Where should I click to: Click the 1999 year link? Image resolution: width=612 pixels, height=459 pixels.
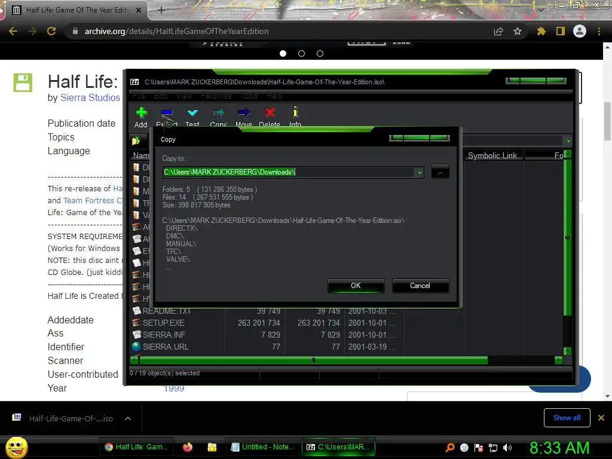coord(174,388)
